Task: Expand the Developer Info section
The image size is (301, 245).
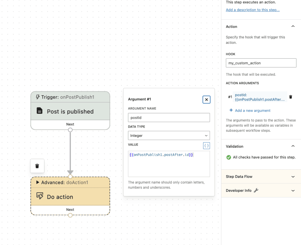Action: pyautogui.click(x=293, y=190)
